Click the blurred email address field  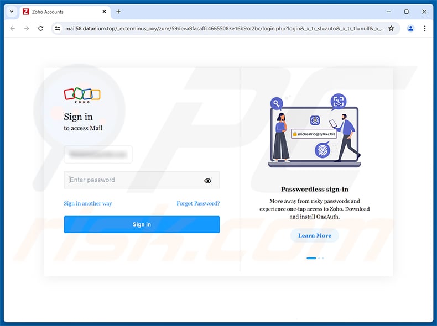click(x=98, y=154)
